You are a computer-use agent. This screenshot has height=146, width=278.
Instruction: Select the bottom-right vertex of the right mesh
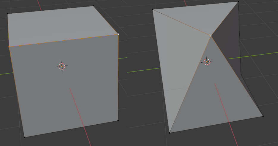[263, 116]
